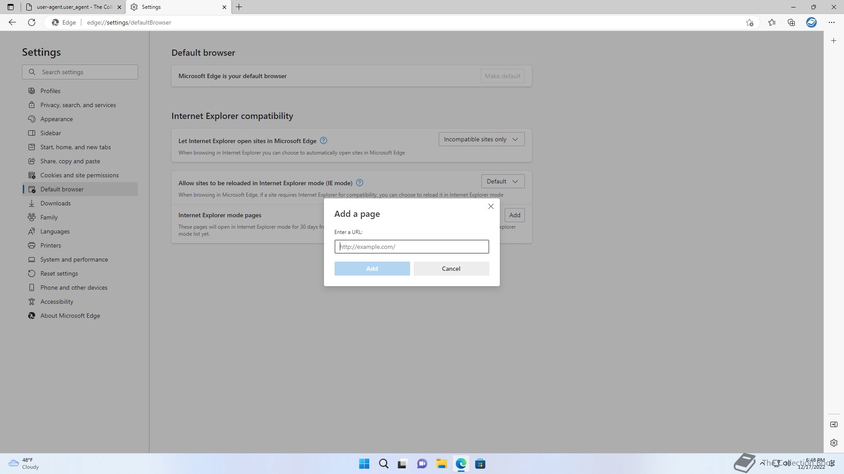Click the tab actions menu icon

(x=11, y=7)
